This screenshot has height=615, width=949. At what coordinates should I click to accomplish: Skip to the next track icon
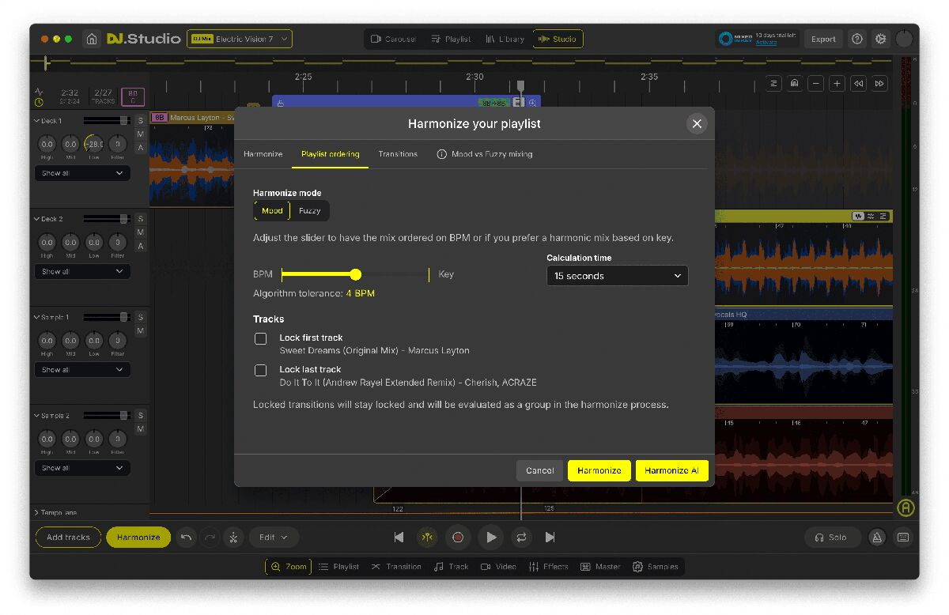[x=550, y=538]
